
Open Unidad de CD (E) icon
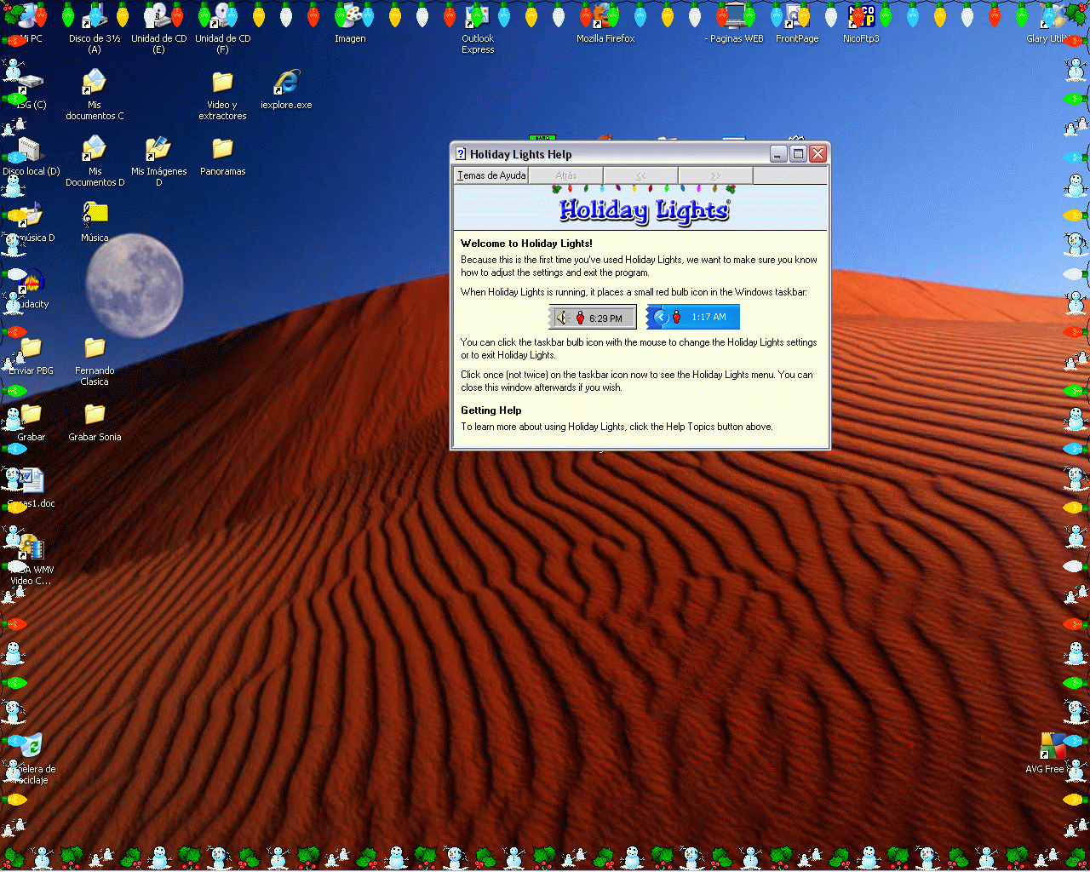click(x=158, y=15)
